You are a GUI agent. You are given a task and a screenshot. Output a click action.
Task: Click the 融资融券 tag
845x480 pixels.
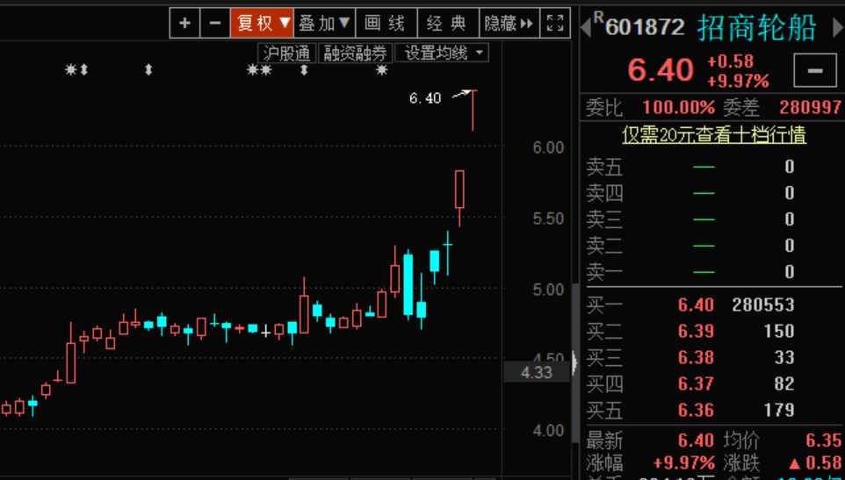point(355,54)
